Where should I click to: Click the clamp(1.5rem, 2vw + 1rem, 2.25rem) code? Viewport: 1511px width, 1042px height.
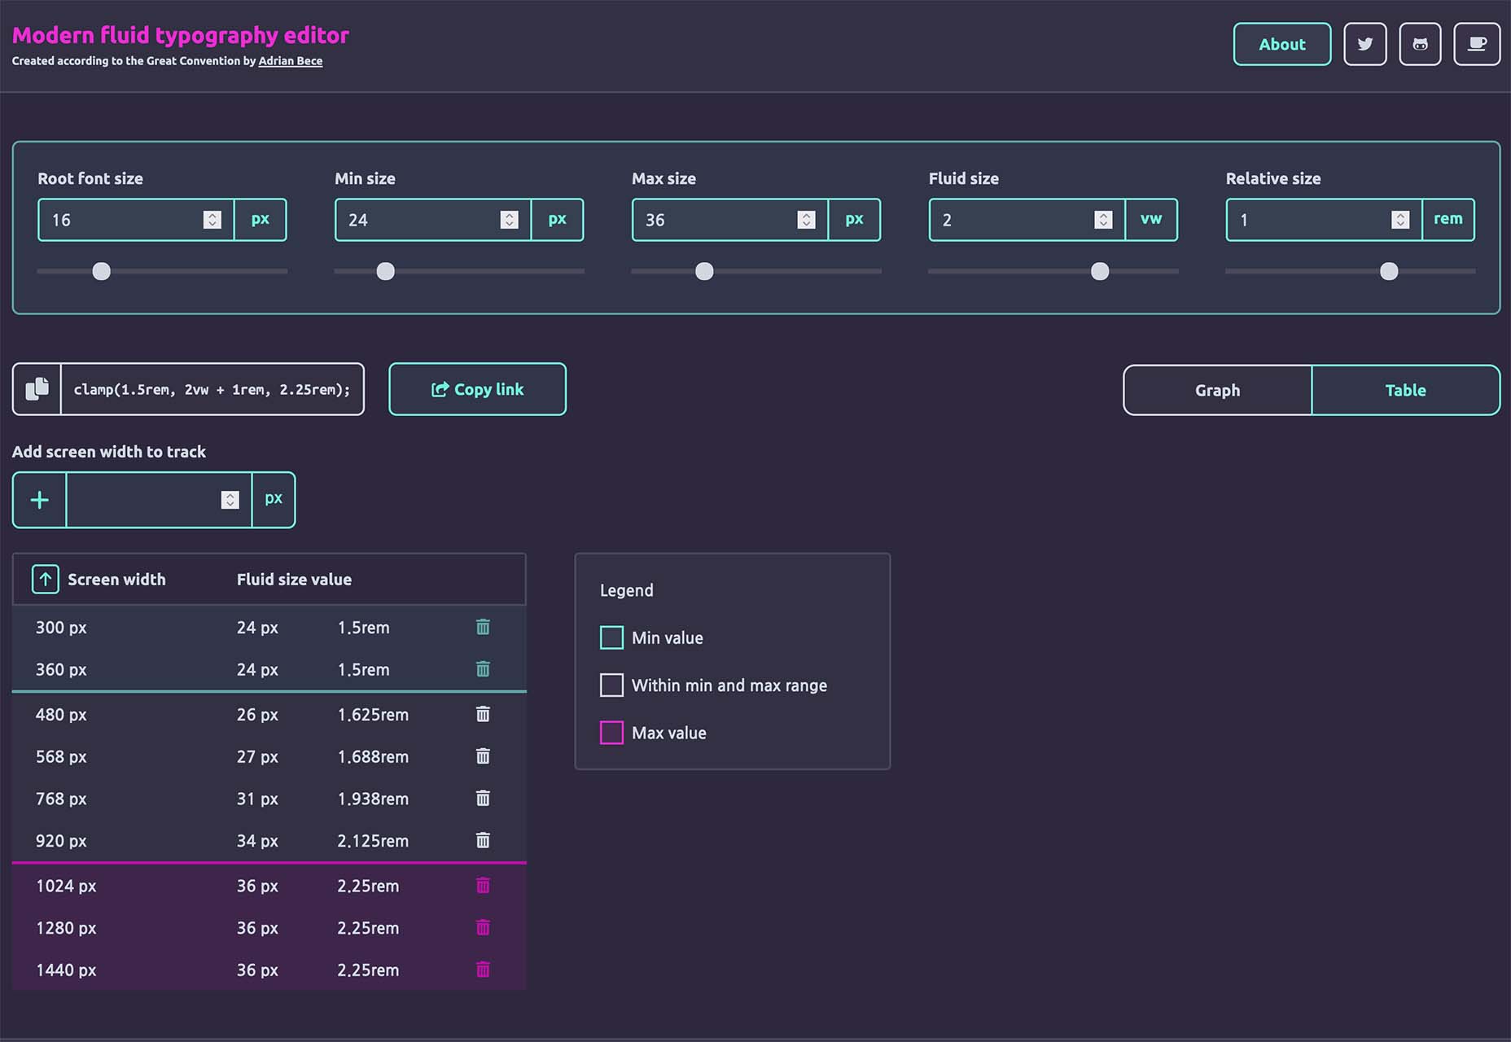pyautogui.click(x=212, y=390)
